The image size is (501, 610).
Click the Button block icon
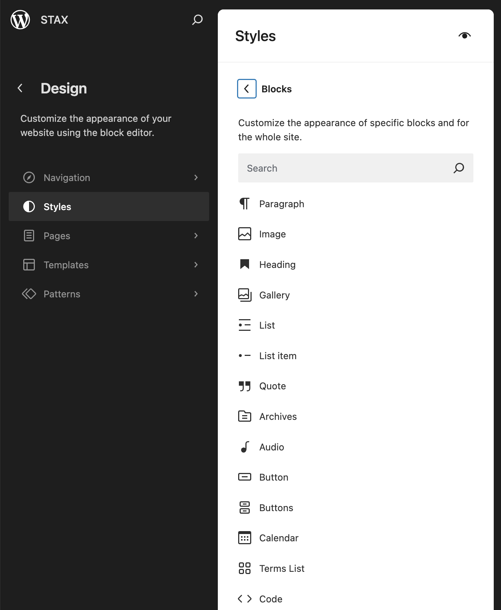click(x=245, y=477)
